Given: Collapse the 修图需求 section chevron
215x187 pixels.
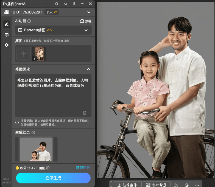Looking at the screenshot, I should tap(89, 69).
